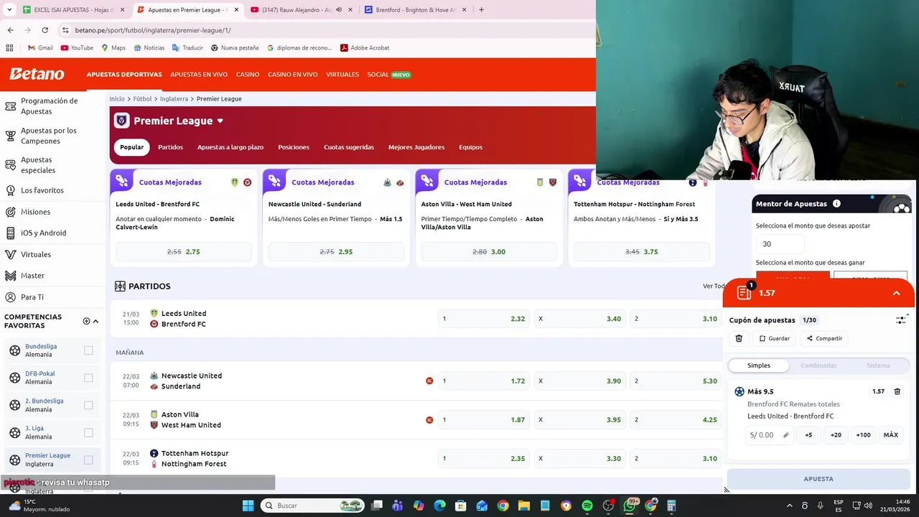Open the Google apps grid in bookmarks bar
Viewport: 919px width, 517px height.
click(9, 47)
